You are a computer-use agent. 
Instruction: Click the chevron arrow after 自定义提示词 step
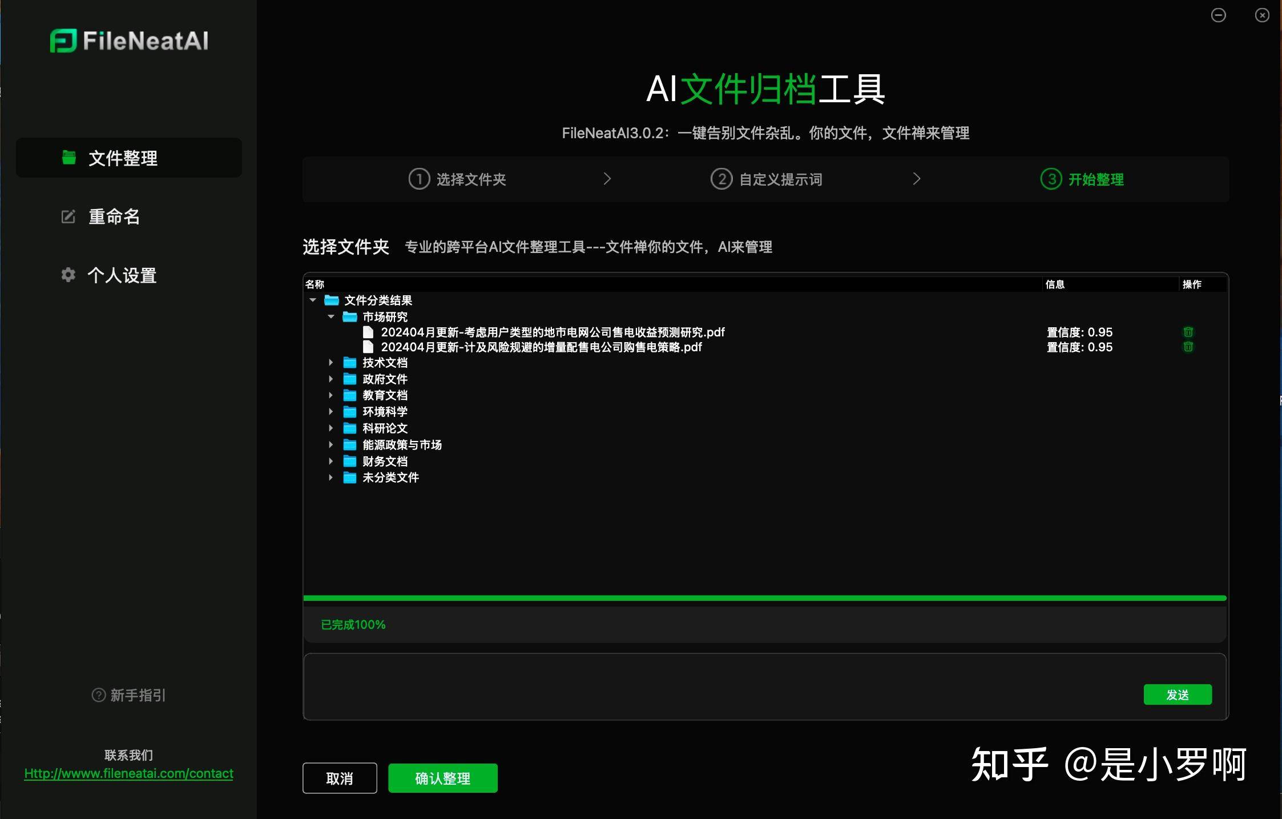coord(917,179)
